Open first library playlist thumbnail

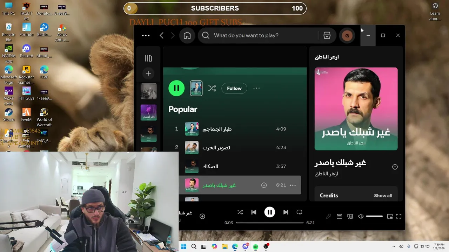tap(149, 91)
